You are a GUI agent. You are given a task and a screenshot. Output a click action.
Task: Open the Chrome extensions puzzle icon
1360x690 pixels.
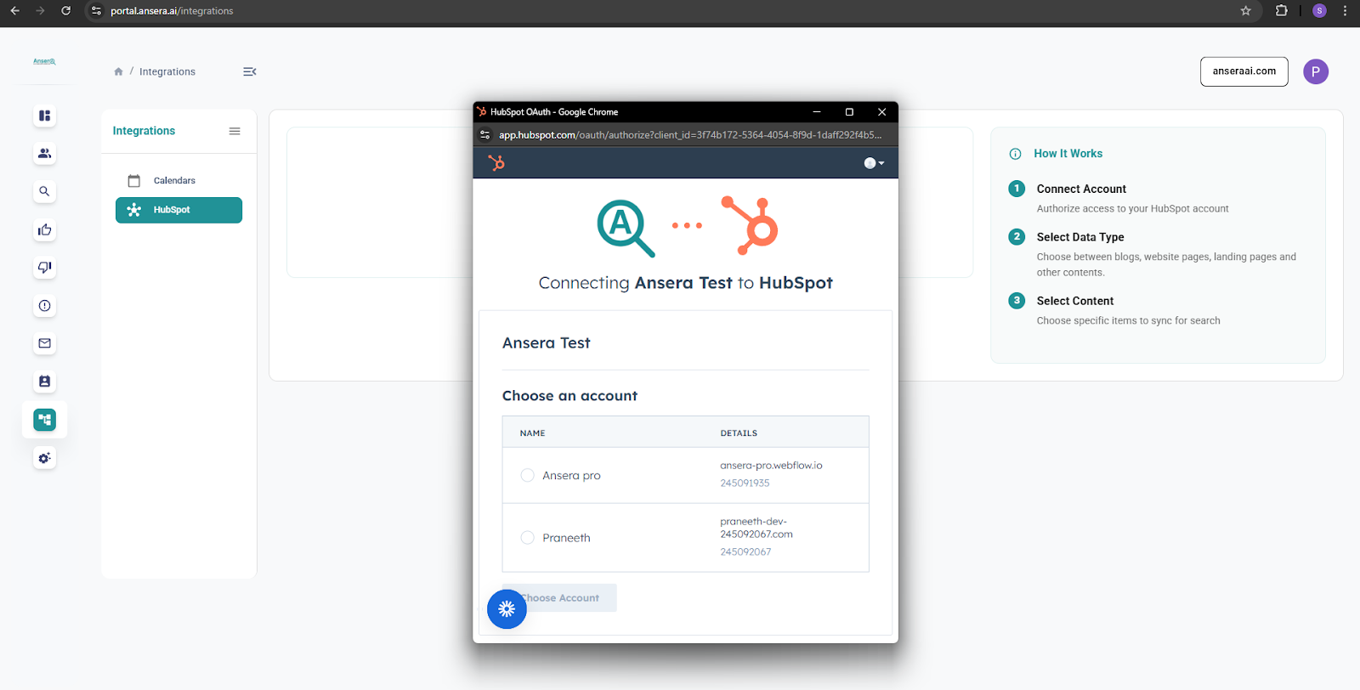pyautogui.click(x=1282, y=11)
